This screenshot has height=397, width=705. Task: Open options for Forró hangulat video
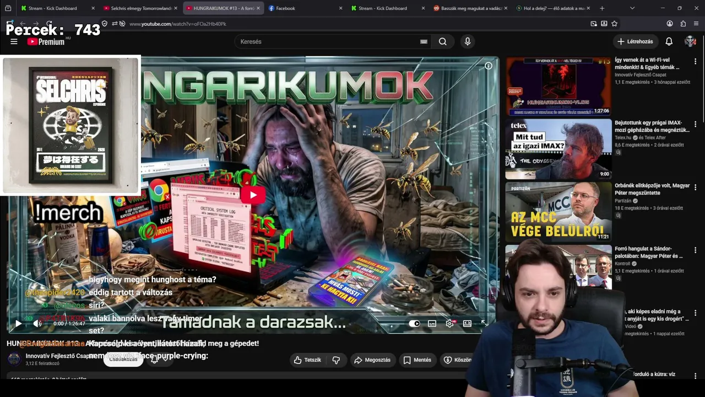695,250
